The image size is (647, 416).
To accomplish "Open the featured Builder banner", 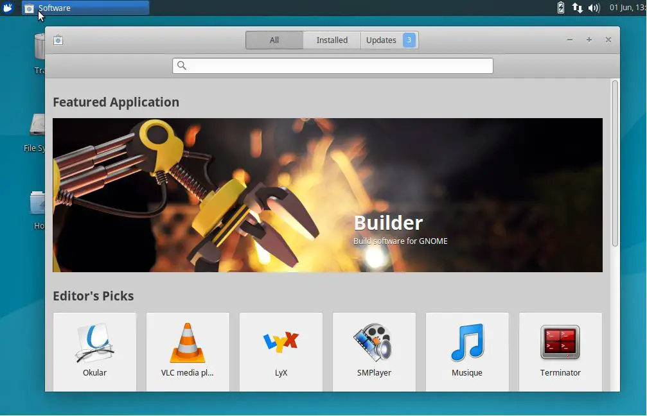I will click(328, 195).
